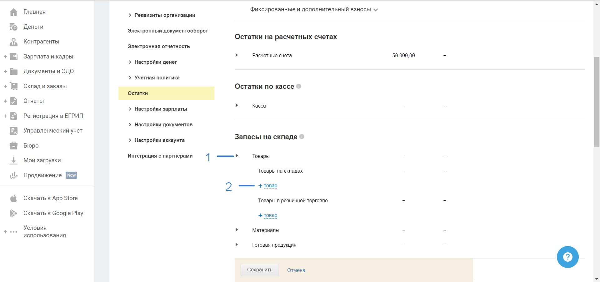The image size is (600, 282).
Task: Expand the Расчетные счета row
Action: coord(237,55)
